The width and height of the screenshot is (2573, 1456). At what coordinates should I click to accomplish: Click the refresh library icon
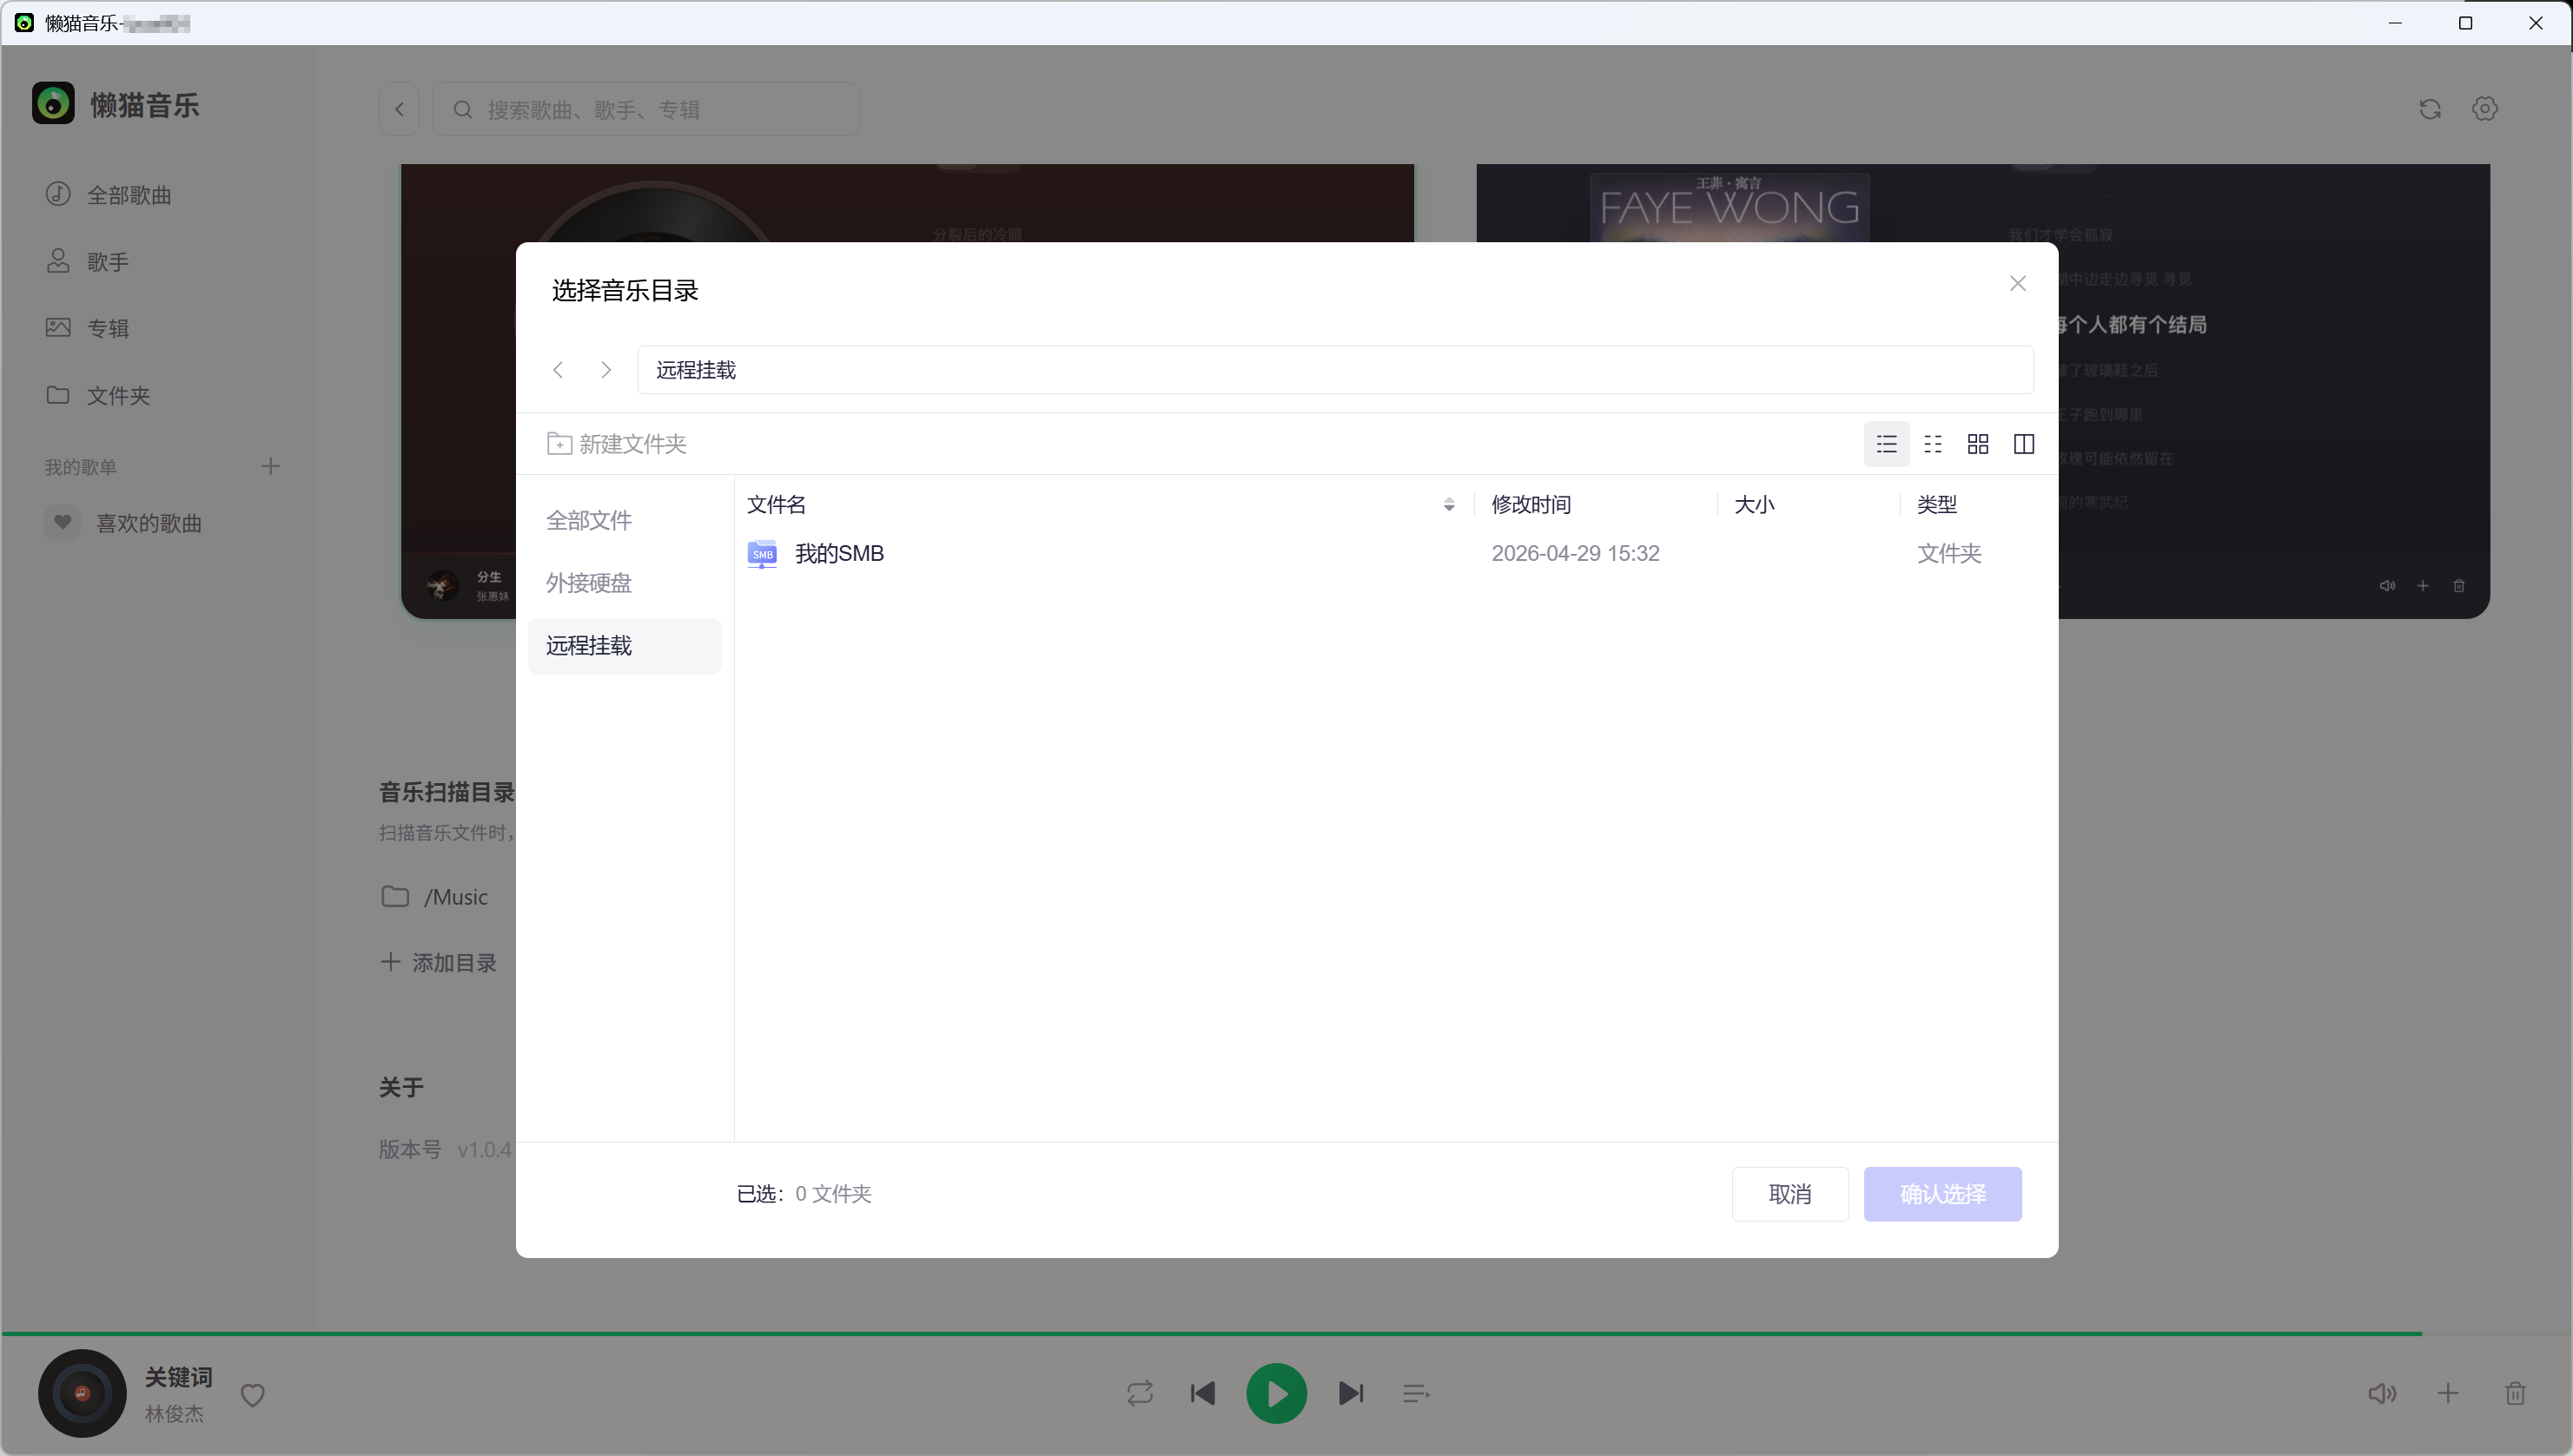coord(2430,109)
